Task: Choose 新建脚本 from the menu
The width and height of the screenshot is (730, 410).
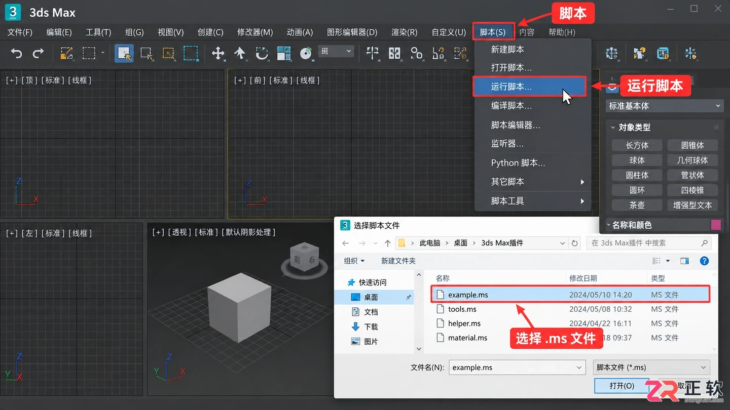Action: tap(533, 50)
